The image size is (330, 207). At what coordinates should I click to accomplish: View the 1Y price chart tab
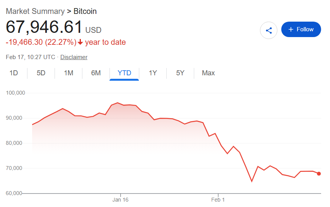click(153, 73)
